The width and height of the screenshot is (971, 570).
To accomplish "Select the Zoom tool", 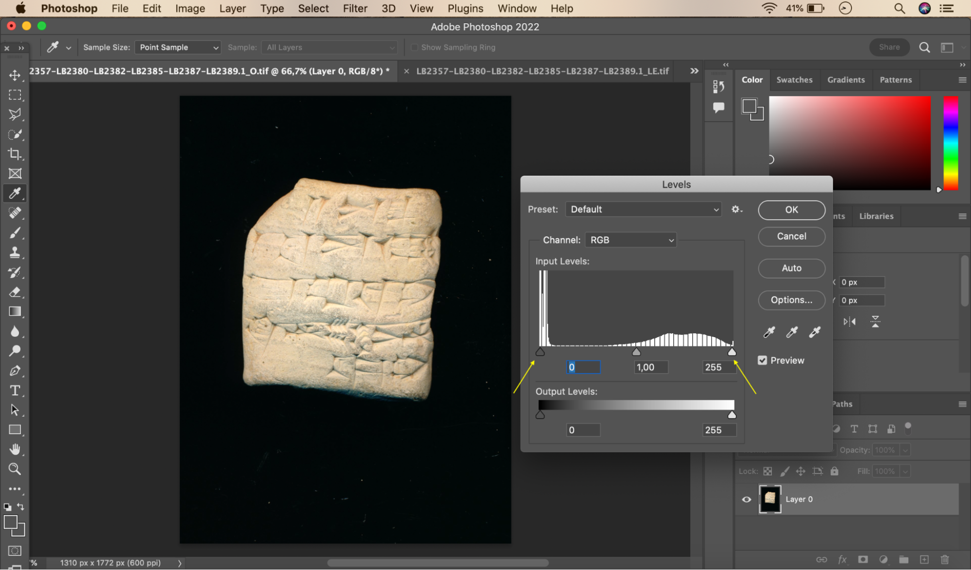I will click(x=15, y=469).
